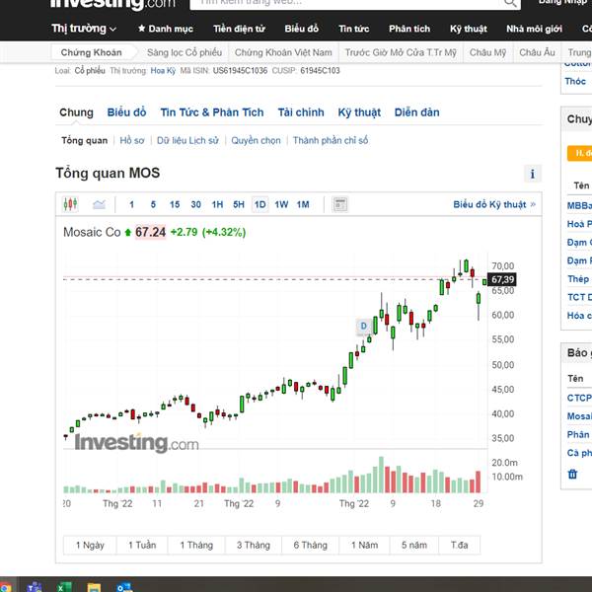
Task: Open the Phân tích menu
Action: (409, 29)
